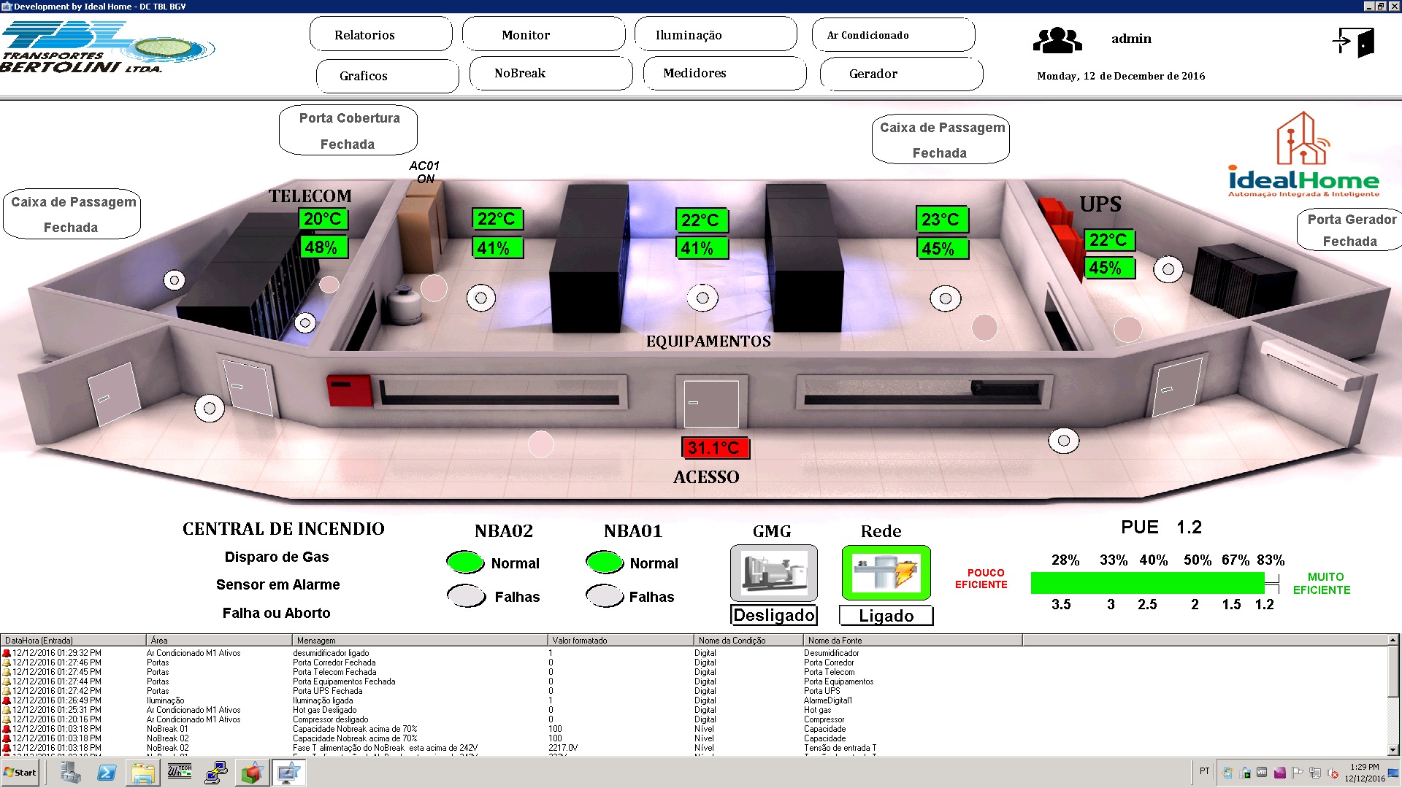Click the gas cylinder in equipment room
The height and width of the screenshot is (788, 1402).
[404, 305]
